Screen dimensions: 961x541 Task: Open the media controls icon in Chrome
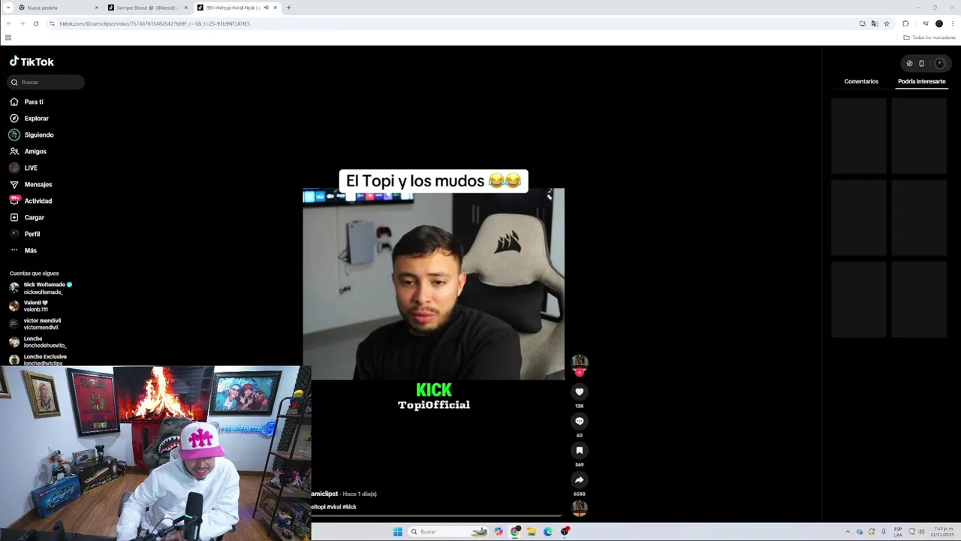(925, 23)
